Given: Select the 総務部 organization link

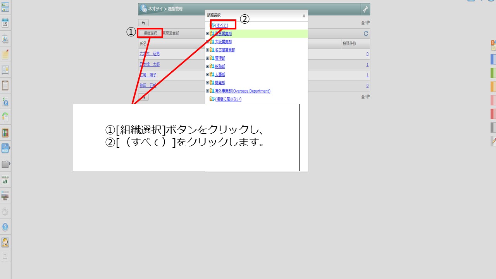Looking at the screenshot, I should tap(220, 66).
